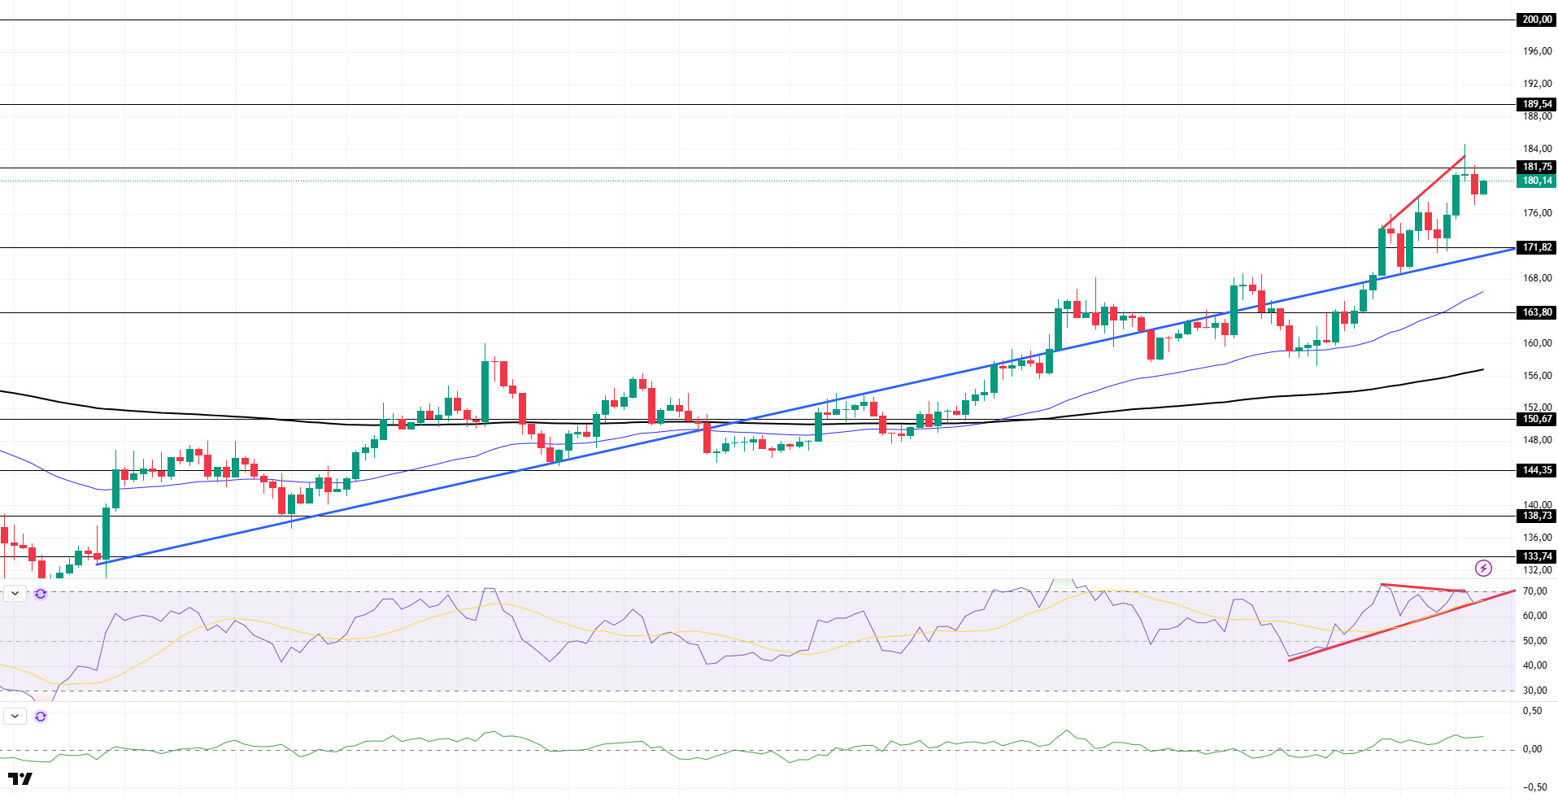The width and height of the screenshot is (1558, 802).
Task: Select the 189,54 resistance level label
Action: click(x=1536, y=104)
